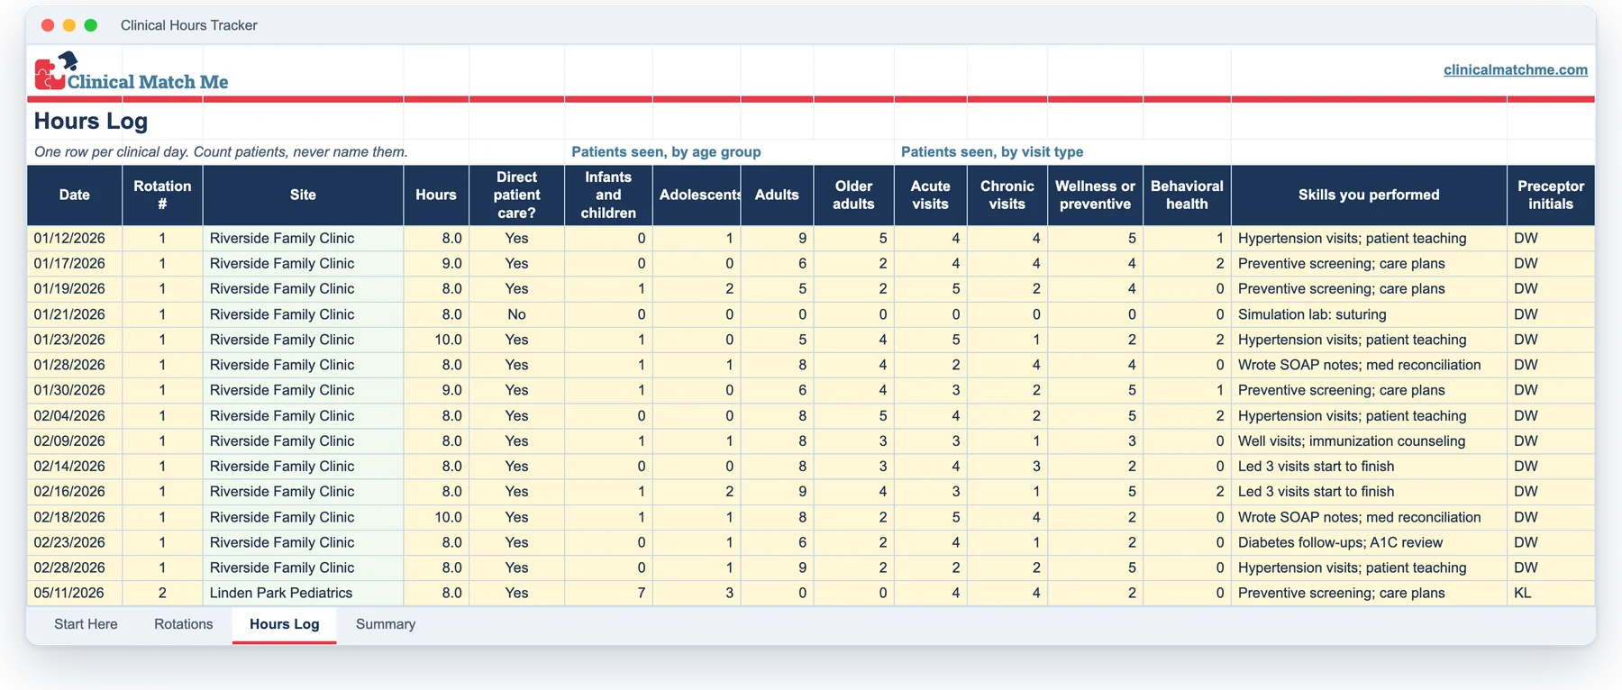
Task: Click the Site column header
Action: click(303, 195)
